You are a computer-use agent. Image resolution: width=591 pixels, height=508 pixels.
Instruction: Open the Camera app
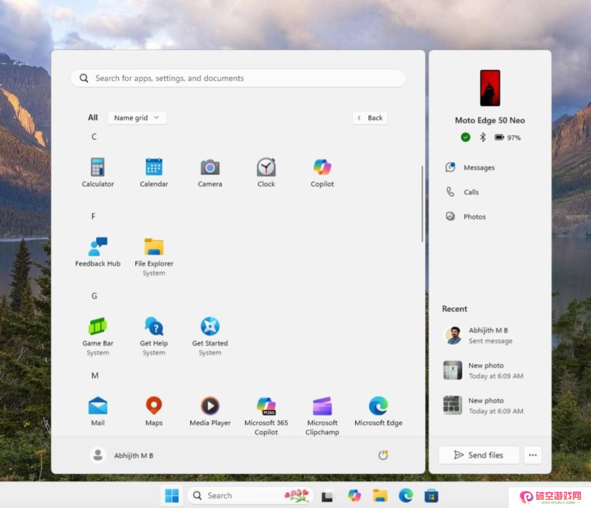pyautogui.click(x=210, y=172)
